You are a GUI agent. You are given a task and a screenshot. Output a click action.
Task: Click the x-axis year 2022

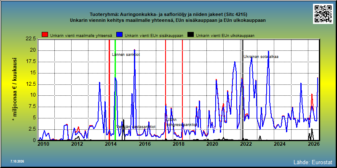246,144
